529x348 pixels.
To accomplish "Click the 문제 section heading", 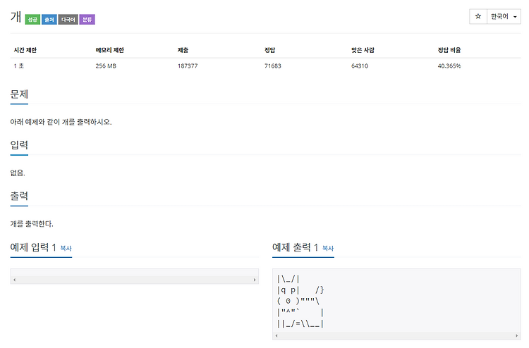I will (x=19, y=94).
